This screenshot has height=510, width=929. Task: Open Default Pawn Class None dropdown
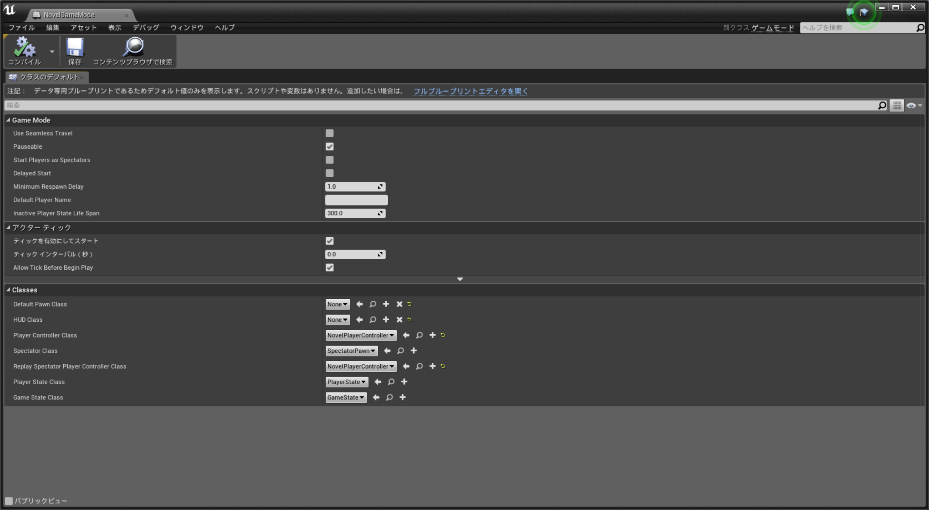(337, 304)
